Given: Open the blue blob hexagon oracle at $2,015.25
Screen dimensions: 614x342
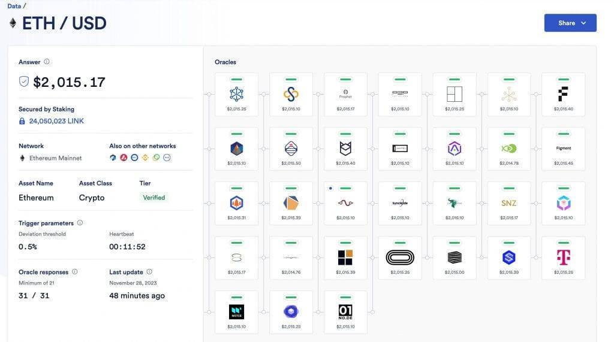Looking at the screenshot, I should coord(291,312).
